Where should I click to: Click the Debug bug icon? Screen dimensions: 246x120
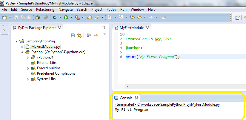55,17
